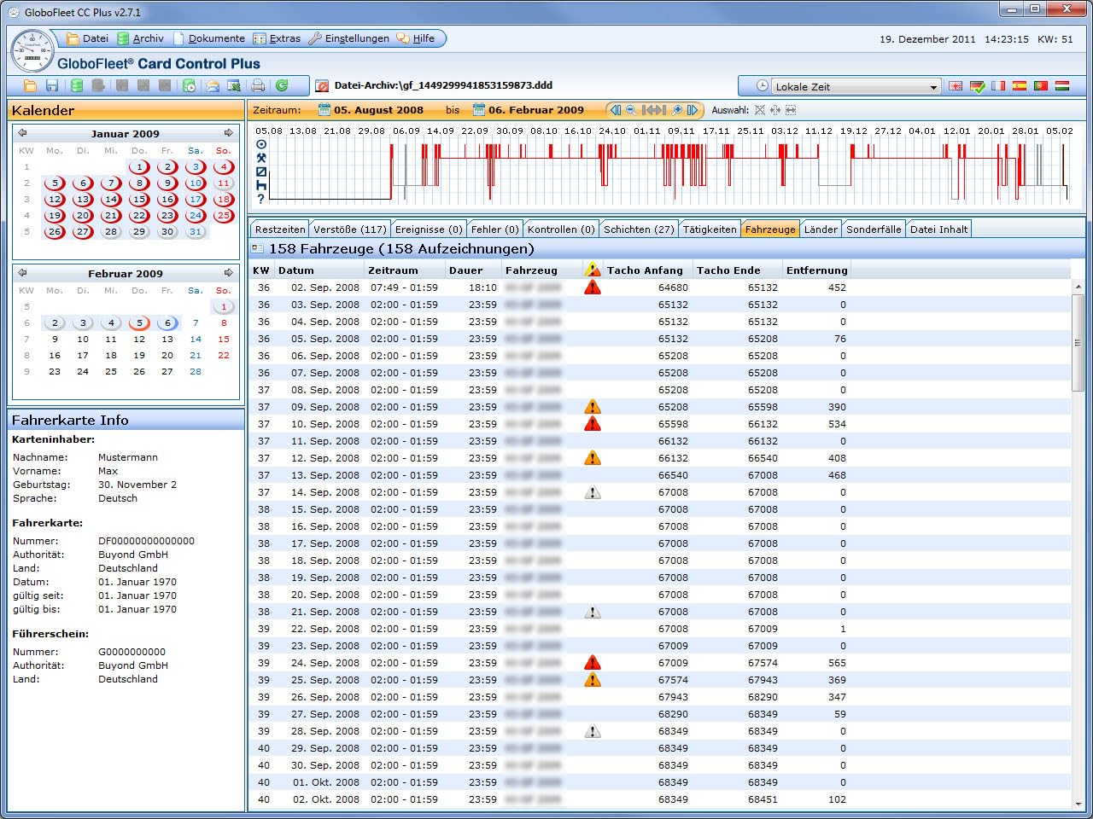
Task: Switch to the Restzeiten tab
Action: (280, 229)
